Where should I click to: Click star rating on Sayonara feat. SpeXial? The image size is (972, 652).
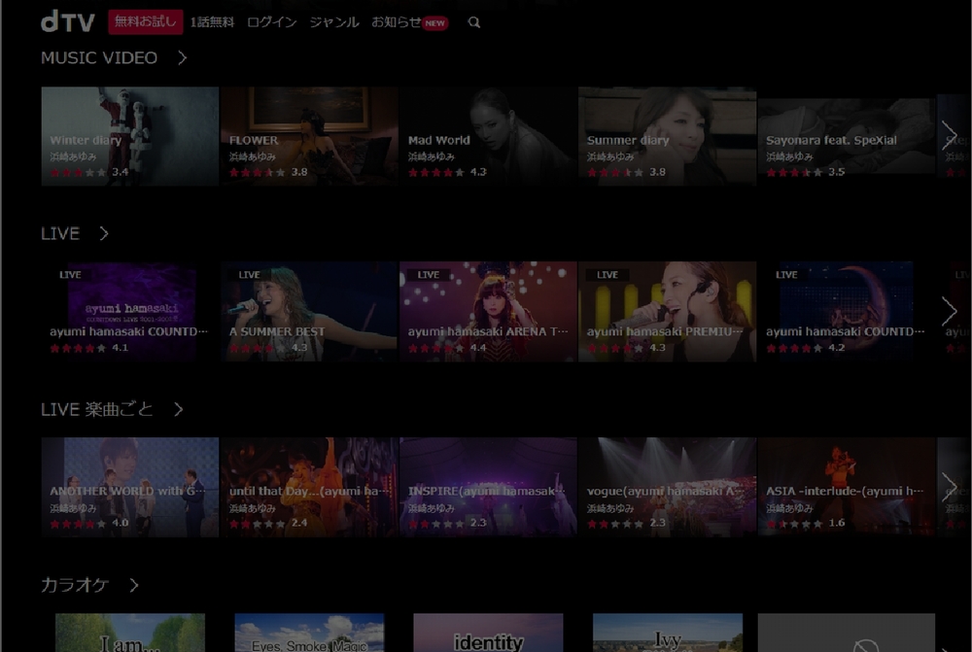795,172
